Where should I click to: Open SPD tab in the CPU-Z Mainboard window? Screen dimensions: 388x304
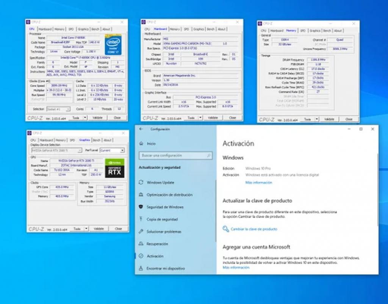click(186, 29)
